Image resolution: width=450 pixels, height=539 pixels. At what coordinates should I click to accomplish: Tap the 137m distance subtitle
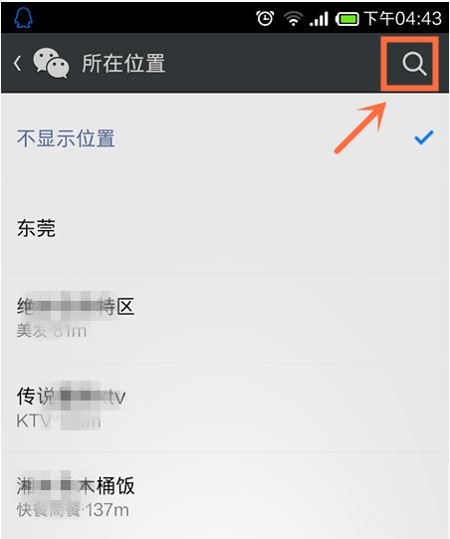(107, 510)
